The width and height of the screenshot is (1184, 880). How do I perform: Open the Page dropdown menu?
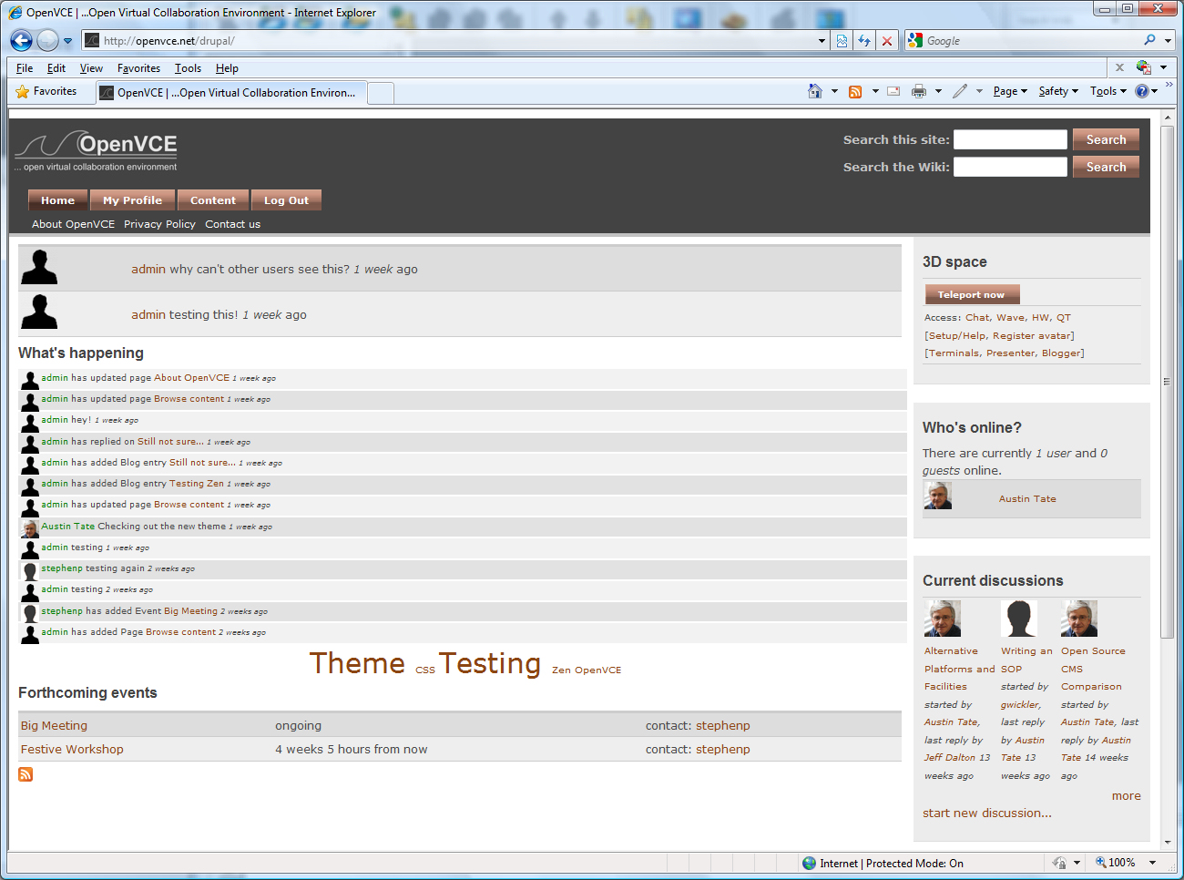(1010, 91)
